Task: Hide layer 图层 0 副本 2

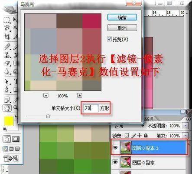Action: click(x=115, y=147)
